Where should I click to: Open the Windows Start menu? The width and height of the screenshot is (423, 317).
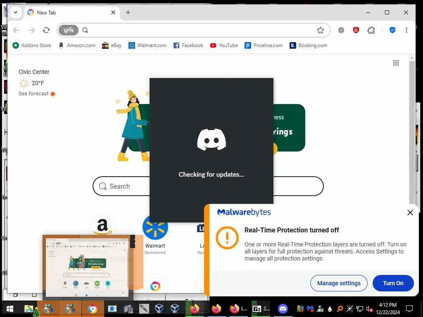10,309
